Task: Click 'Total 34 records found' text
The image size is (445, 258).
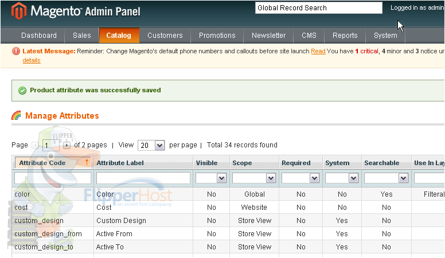Action: (x=242, y=145)
